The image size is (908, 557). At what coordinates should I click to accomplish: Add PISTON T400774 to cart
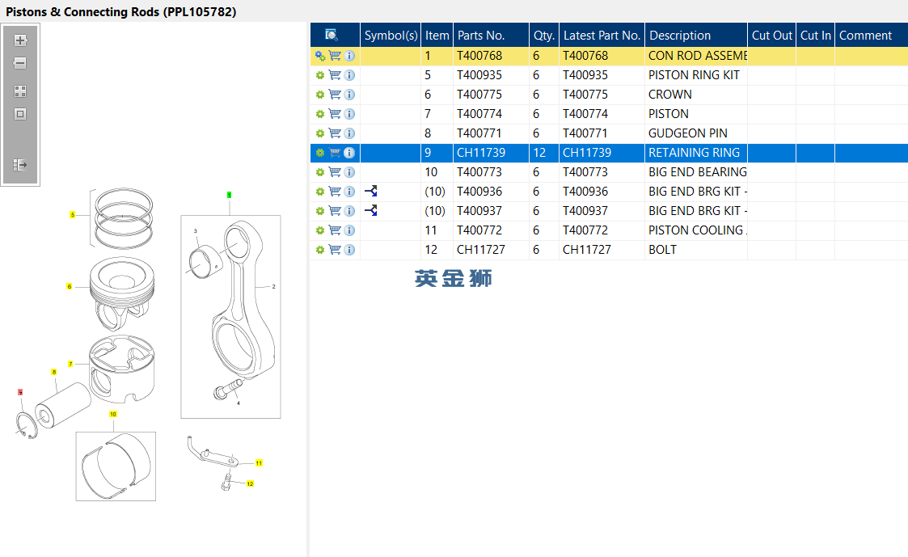click(335, 114)
